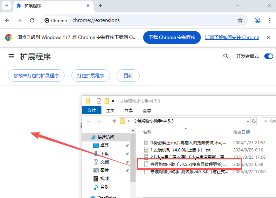Switch to the 查看 ribbon tab
Image resolution: width=276 pixels, height=198 pixels.
147,110
